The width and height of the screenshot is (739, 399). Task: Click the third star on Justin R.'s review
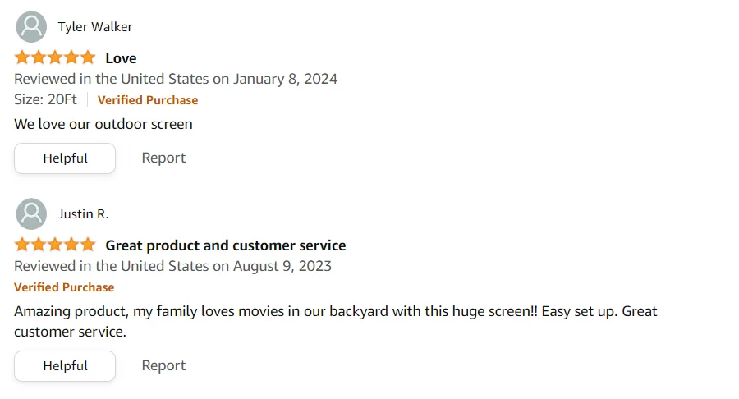55,245
